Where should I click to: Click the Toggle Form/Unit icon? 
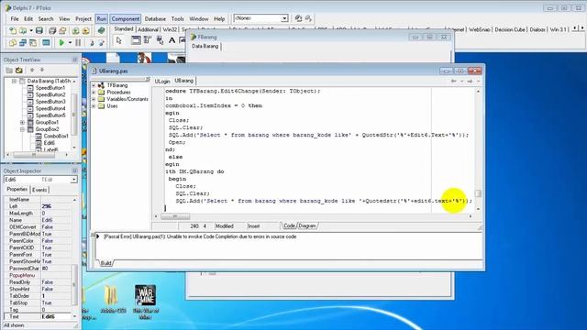tap(33, 43)
